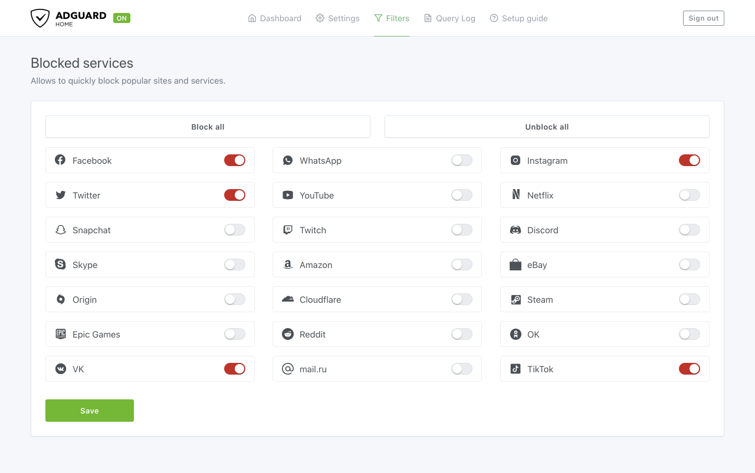The width and height of the screenshot is (755, 473).
Task: Click the Netflix icon
Action: pos(515,195)
